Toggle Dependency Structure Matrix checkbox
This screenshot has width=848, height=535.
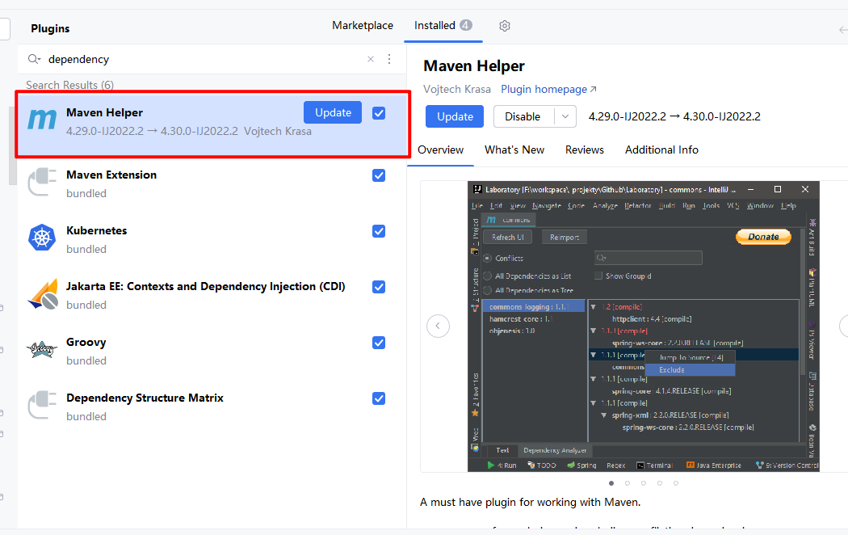click(x=379, y=398)
